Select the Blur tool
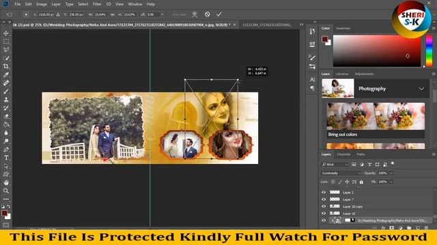The height and width of the screenshot is (245, 437). tap(6, 133)
